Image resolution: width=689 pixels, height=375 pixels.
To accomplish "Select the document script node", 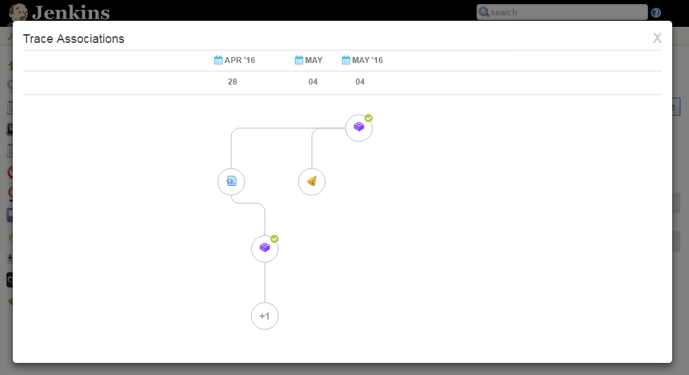I will [231, 182].
